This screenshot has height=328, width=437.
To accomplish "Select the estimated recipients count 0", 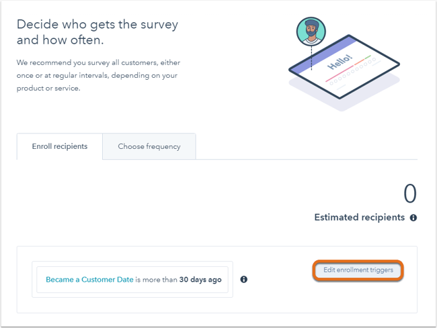I will 410,193.
